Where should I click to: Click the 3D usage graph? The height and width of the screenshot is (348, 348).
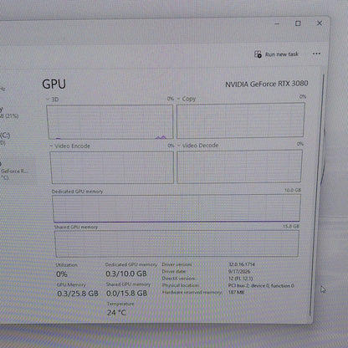(x=110, y=122)
